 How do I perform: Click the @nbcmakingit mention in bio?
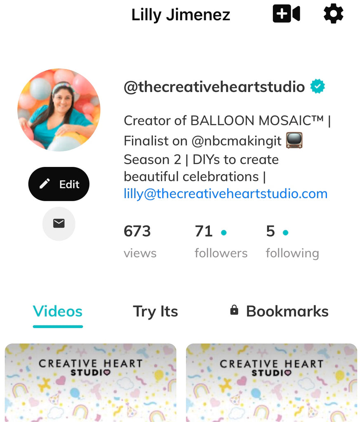click(x=237, y=141)
